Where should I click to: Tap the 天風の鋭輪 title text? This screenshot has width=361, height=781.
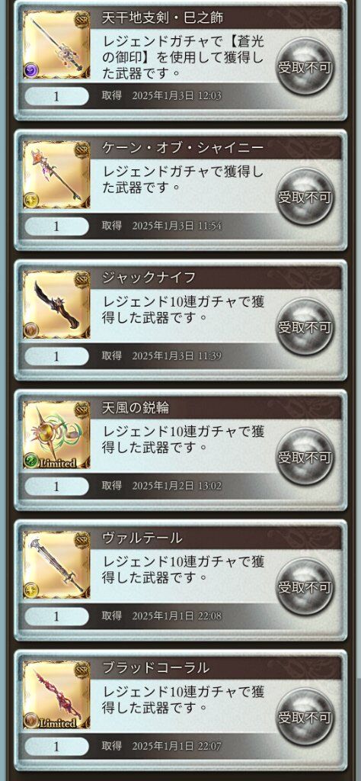(136, 408)
